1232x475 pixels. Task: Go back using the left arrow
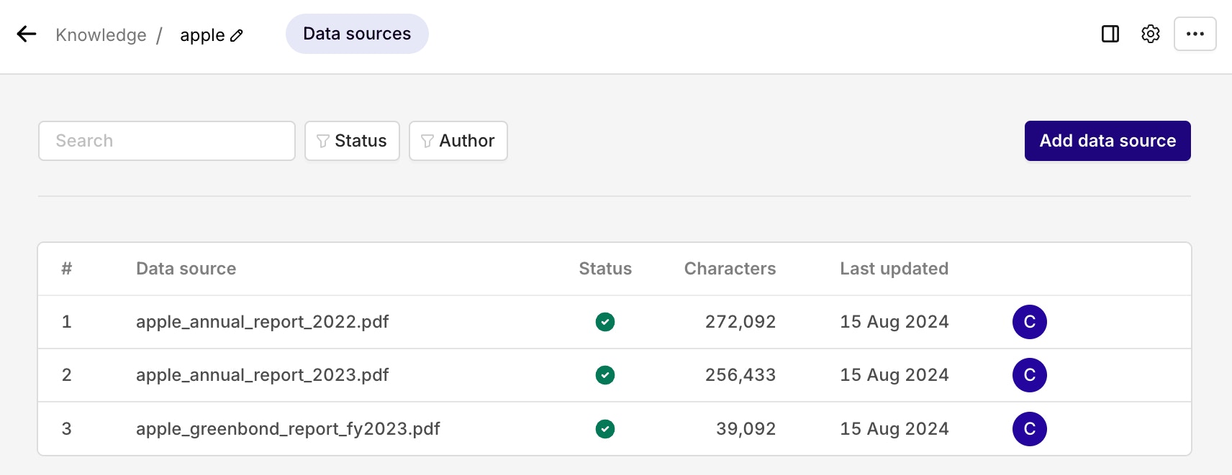[x=27, y=34]
